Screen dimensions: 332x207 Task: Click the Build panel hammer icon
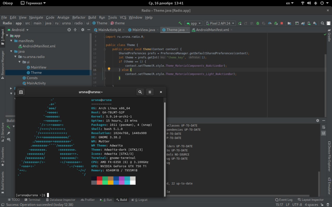point(9,127)
